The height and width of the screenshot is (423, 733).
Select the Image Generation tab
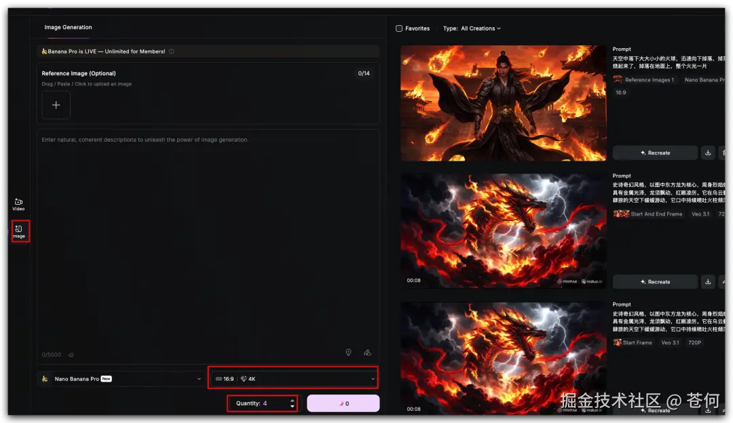pyautogui.click(x=68, y=27)
